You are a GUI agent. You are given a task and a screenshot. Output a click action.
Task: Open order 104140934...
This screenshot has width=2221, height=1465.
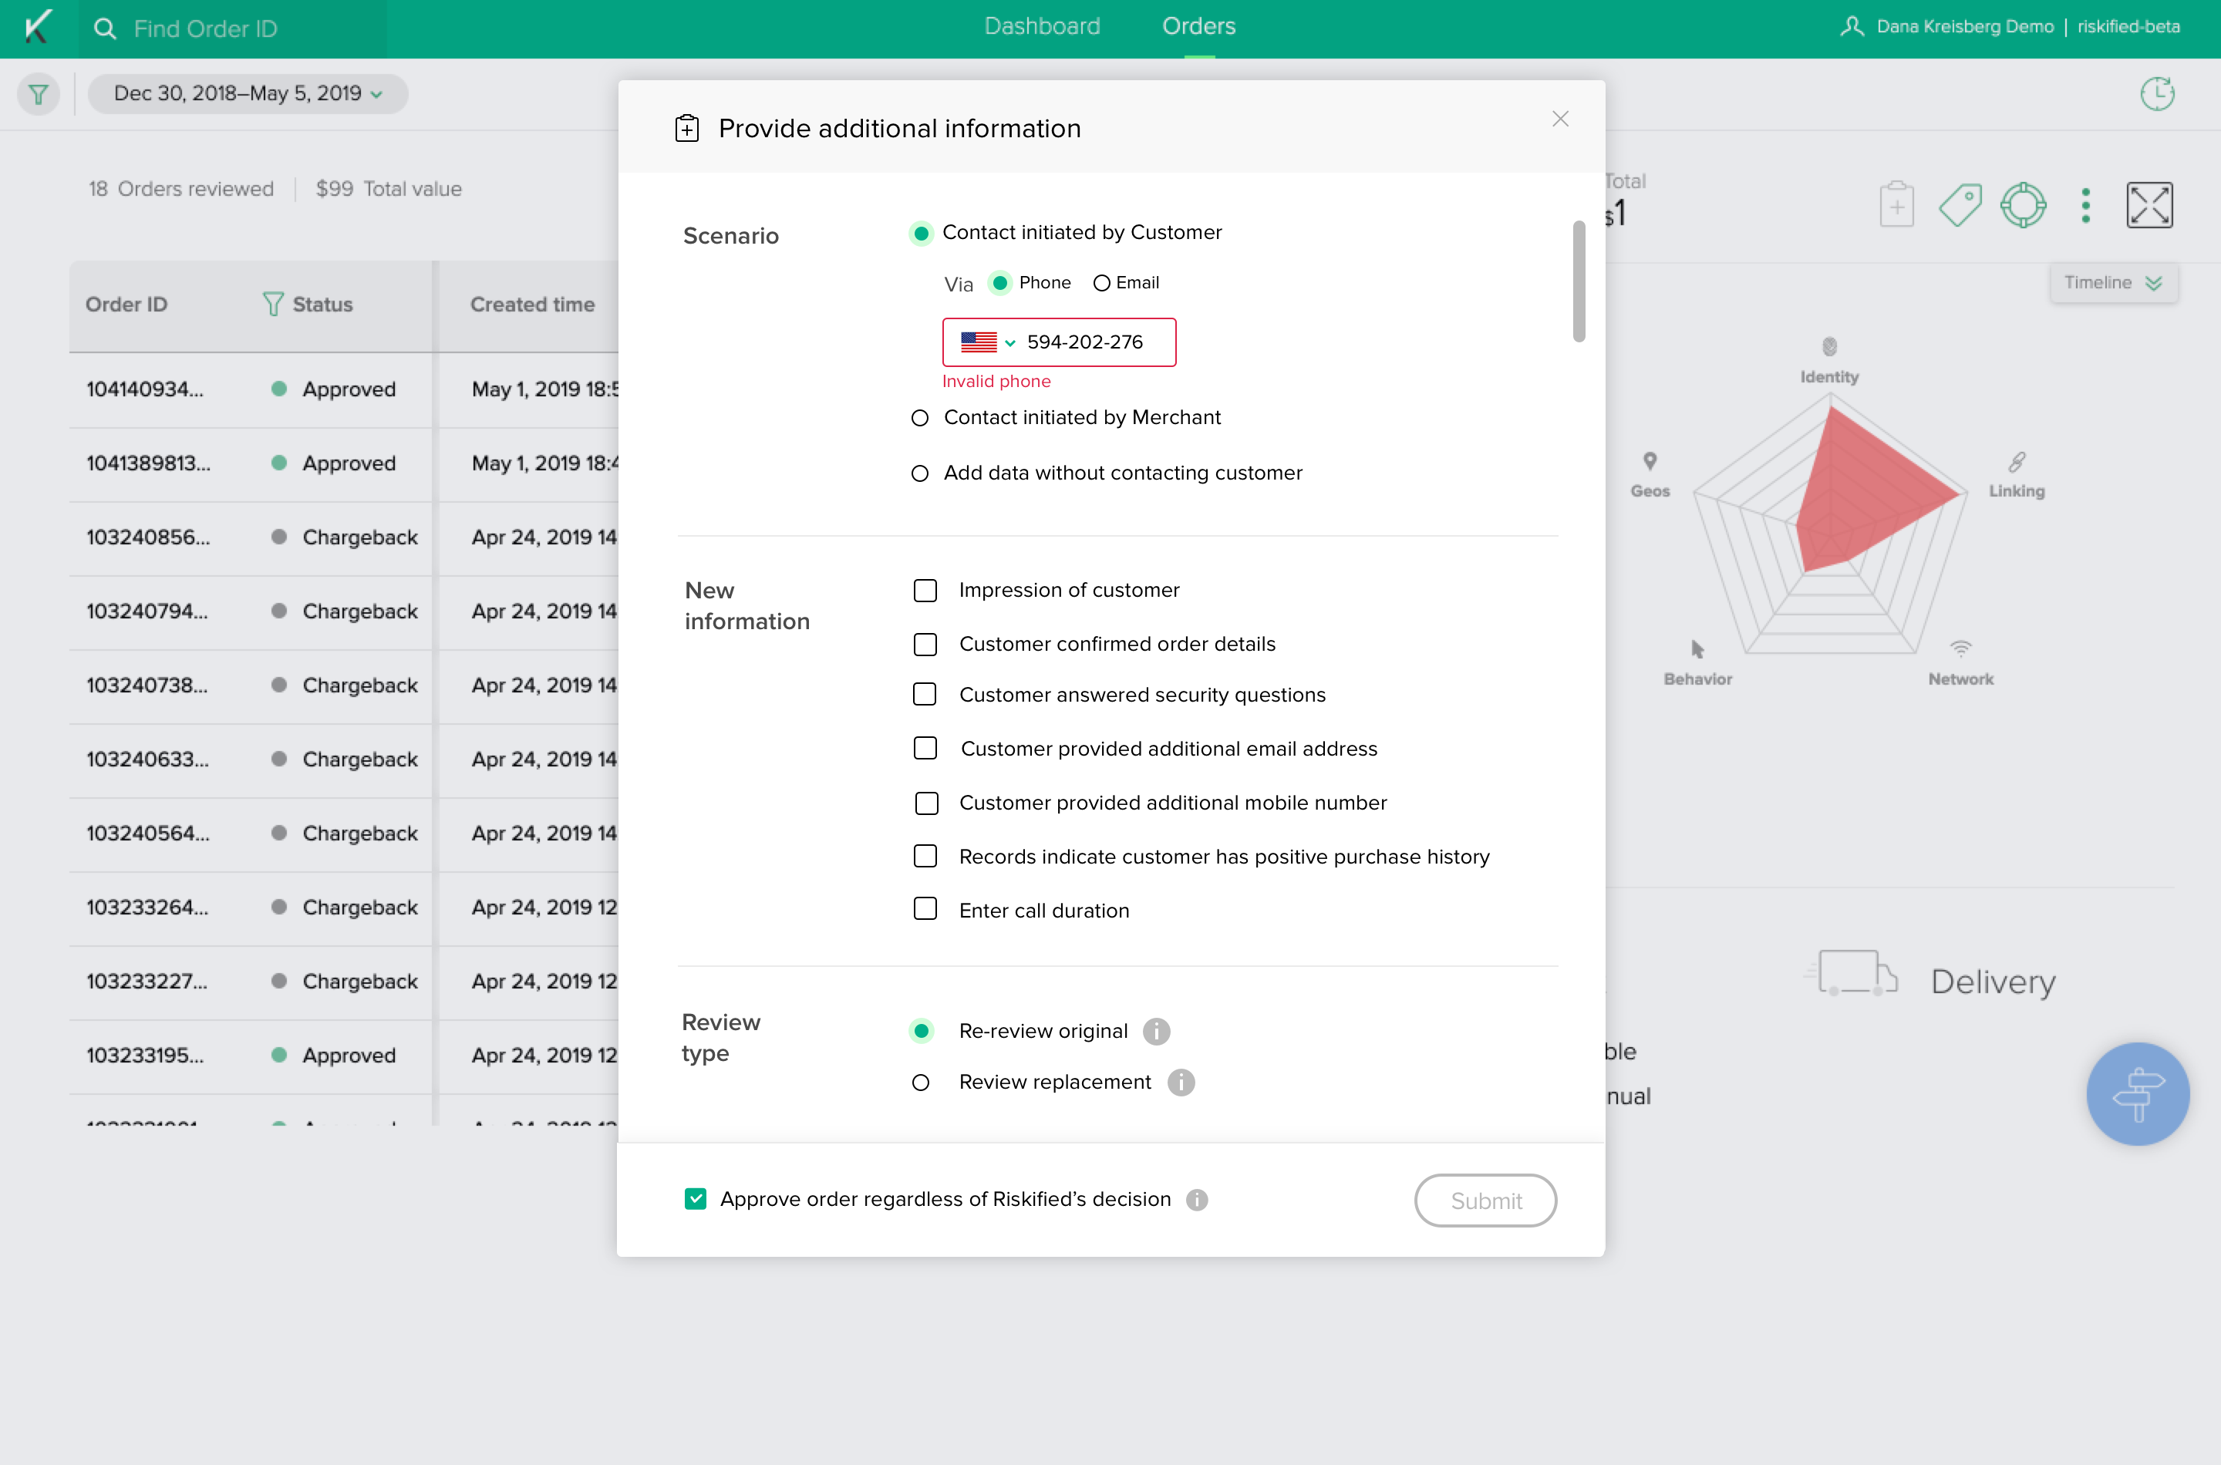tap(145, 389)
